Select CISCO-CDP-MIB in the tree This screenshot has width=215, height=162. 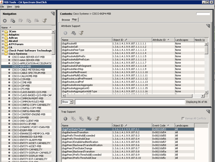[21, 86]
